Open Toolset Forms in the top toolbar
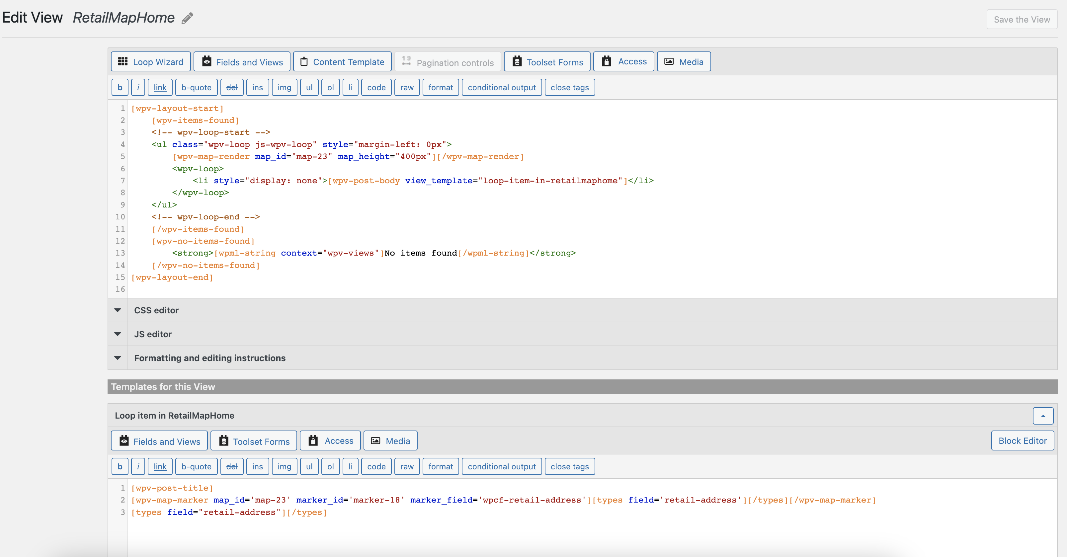Image resolution: width=1067 pixels, height=557 pixels. [547, 62]
